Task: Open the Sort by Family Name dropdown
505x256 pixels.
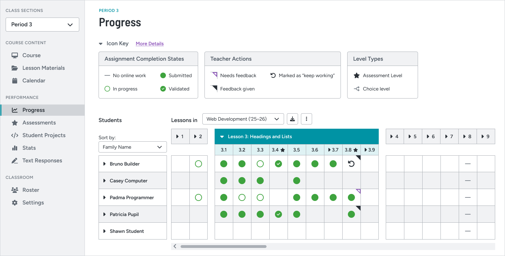Action: pos(133,147)
